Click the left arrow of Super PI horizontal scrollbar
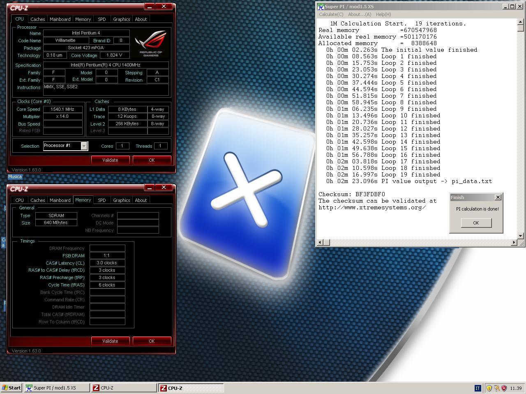Viewport: 526px width, 394px height. [x=320, y=242]
